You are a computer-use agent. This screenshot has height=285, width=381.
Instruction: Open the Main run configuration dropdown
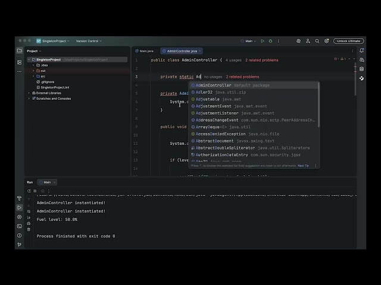(249, 41)
